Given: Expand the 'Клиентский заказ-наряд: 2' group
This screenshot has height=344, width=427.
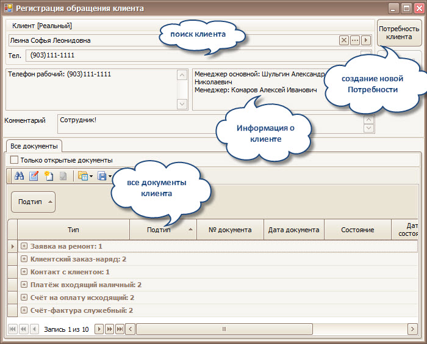Looking at the screenshot, I should 24,259.
